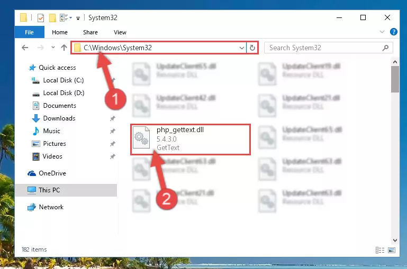
Task: Click the address bar path C:\Windows\System32
Action: click(117, 48)
